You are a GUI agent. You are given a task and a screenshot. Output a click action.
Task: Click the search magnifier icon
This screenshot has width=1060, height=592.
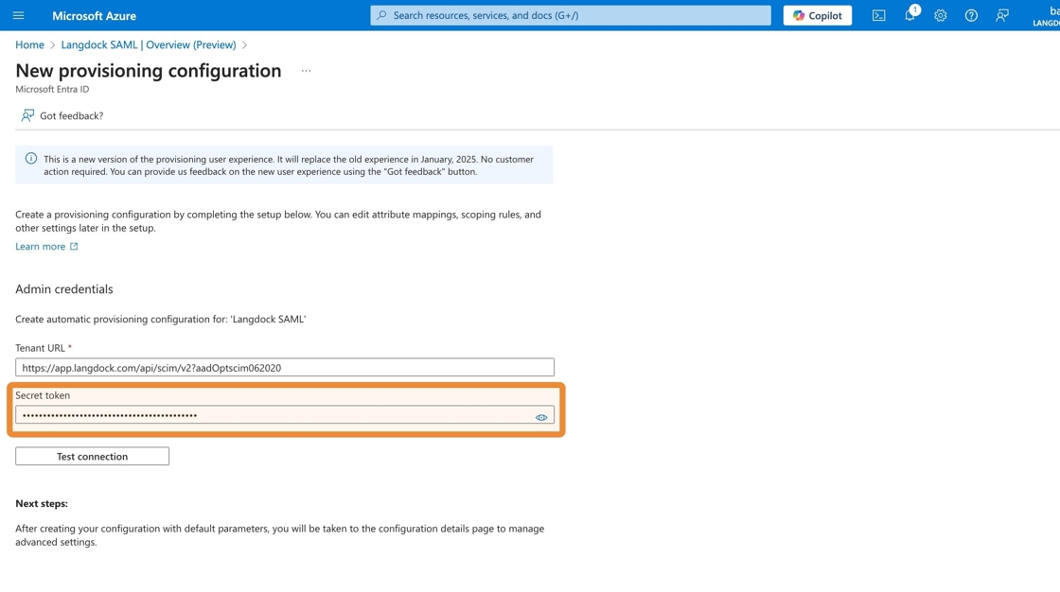pos(382,15)
